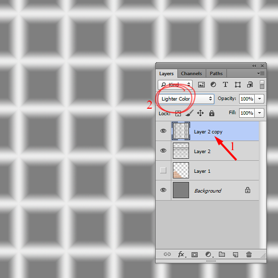Click the Background layer gray thumbnail

(181, 190)
